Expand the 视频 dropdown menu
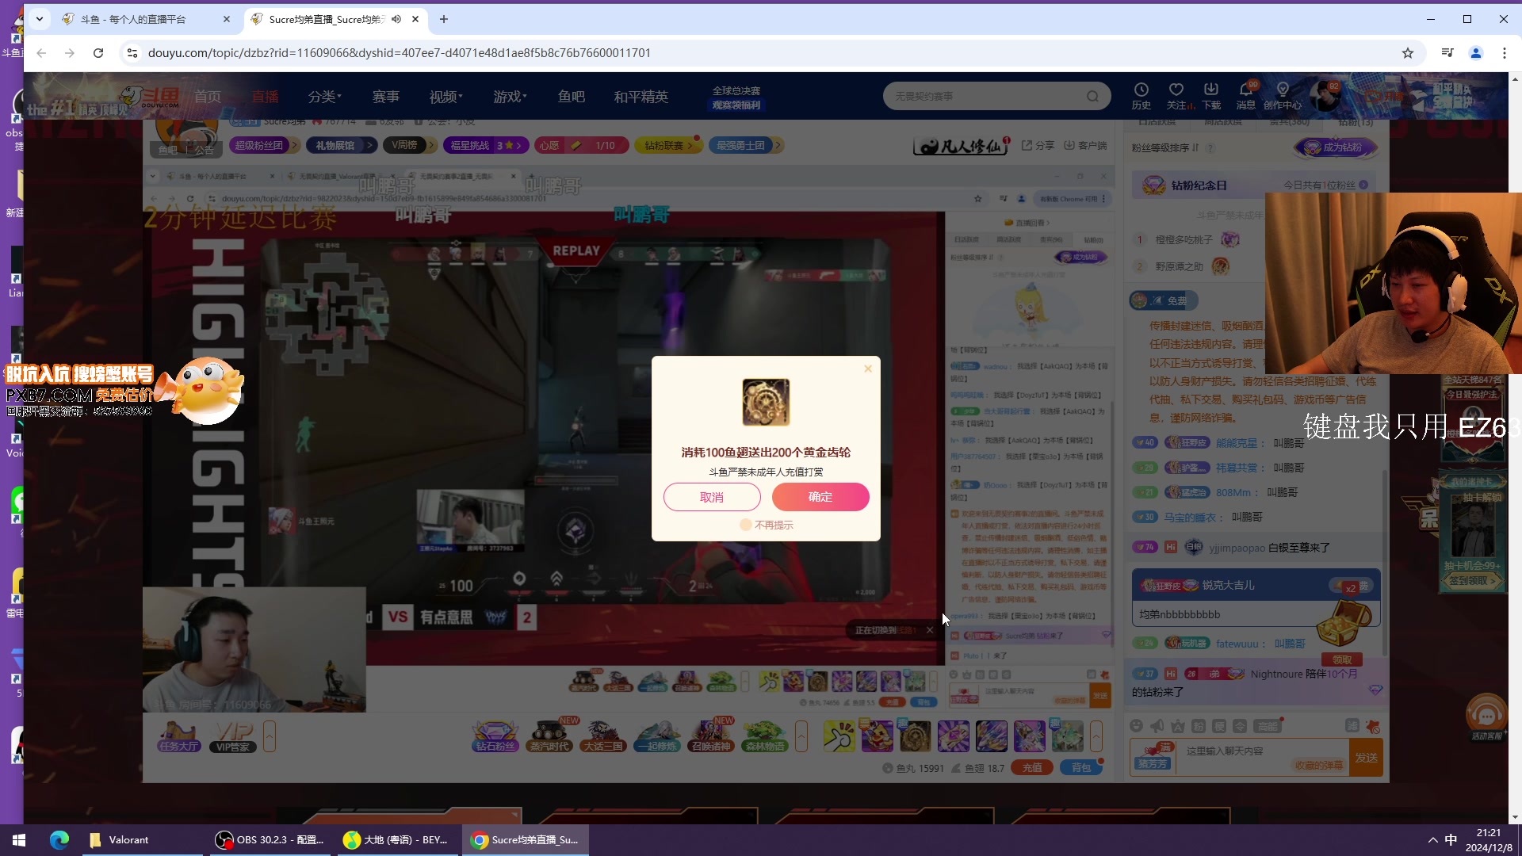 point(446,97)
